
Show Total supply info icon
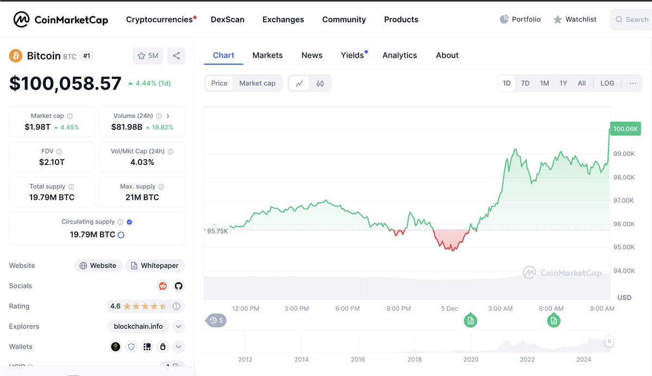71,186
